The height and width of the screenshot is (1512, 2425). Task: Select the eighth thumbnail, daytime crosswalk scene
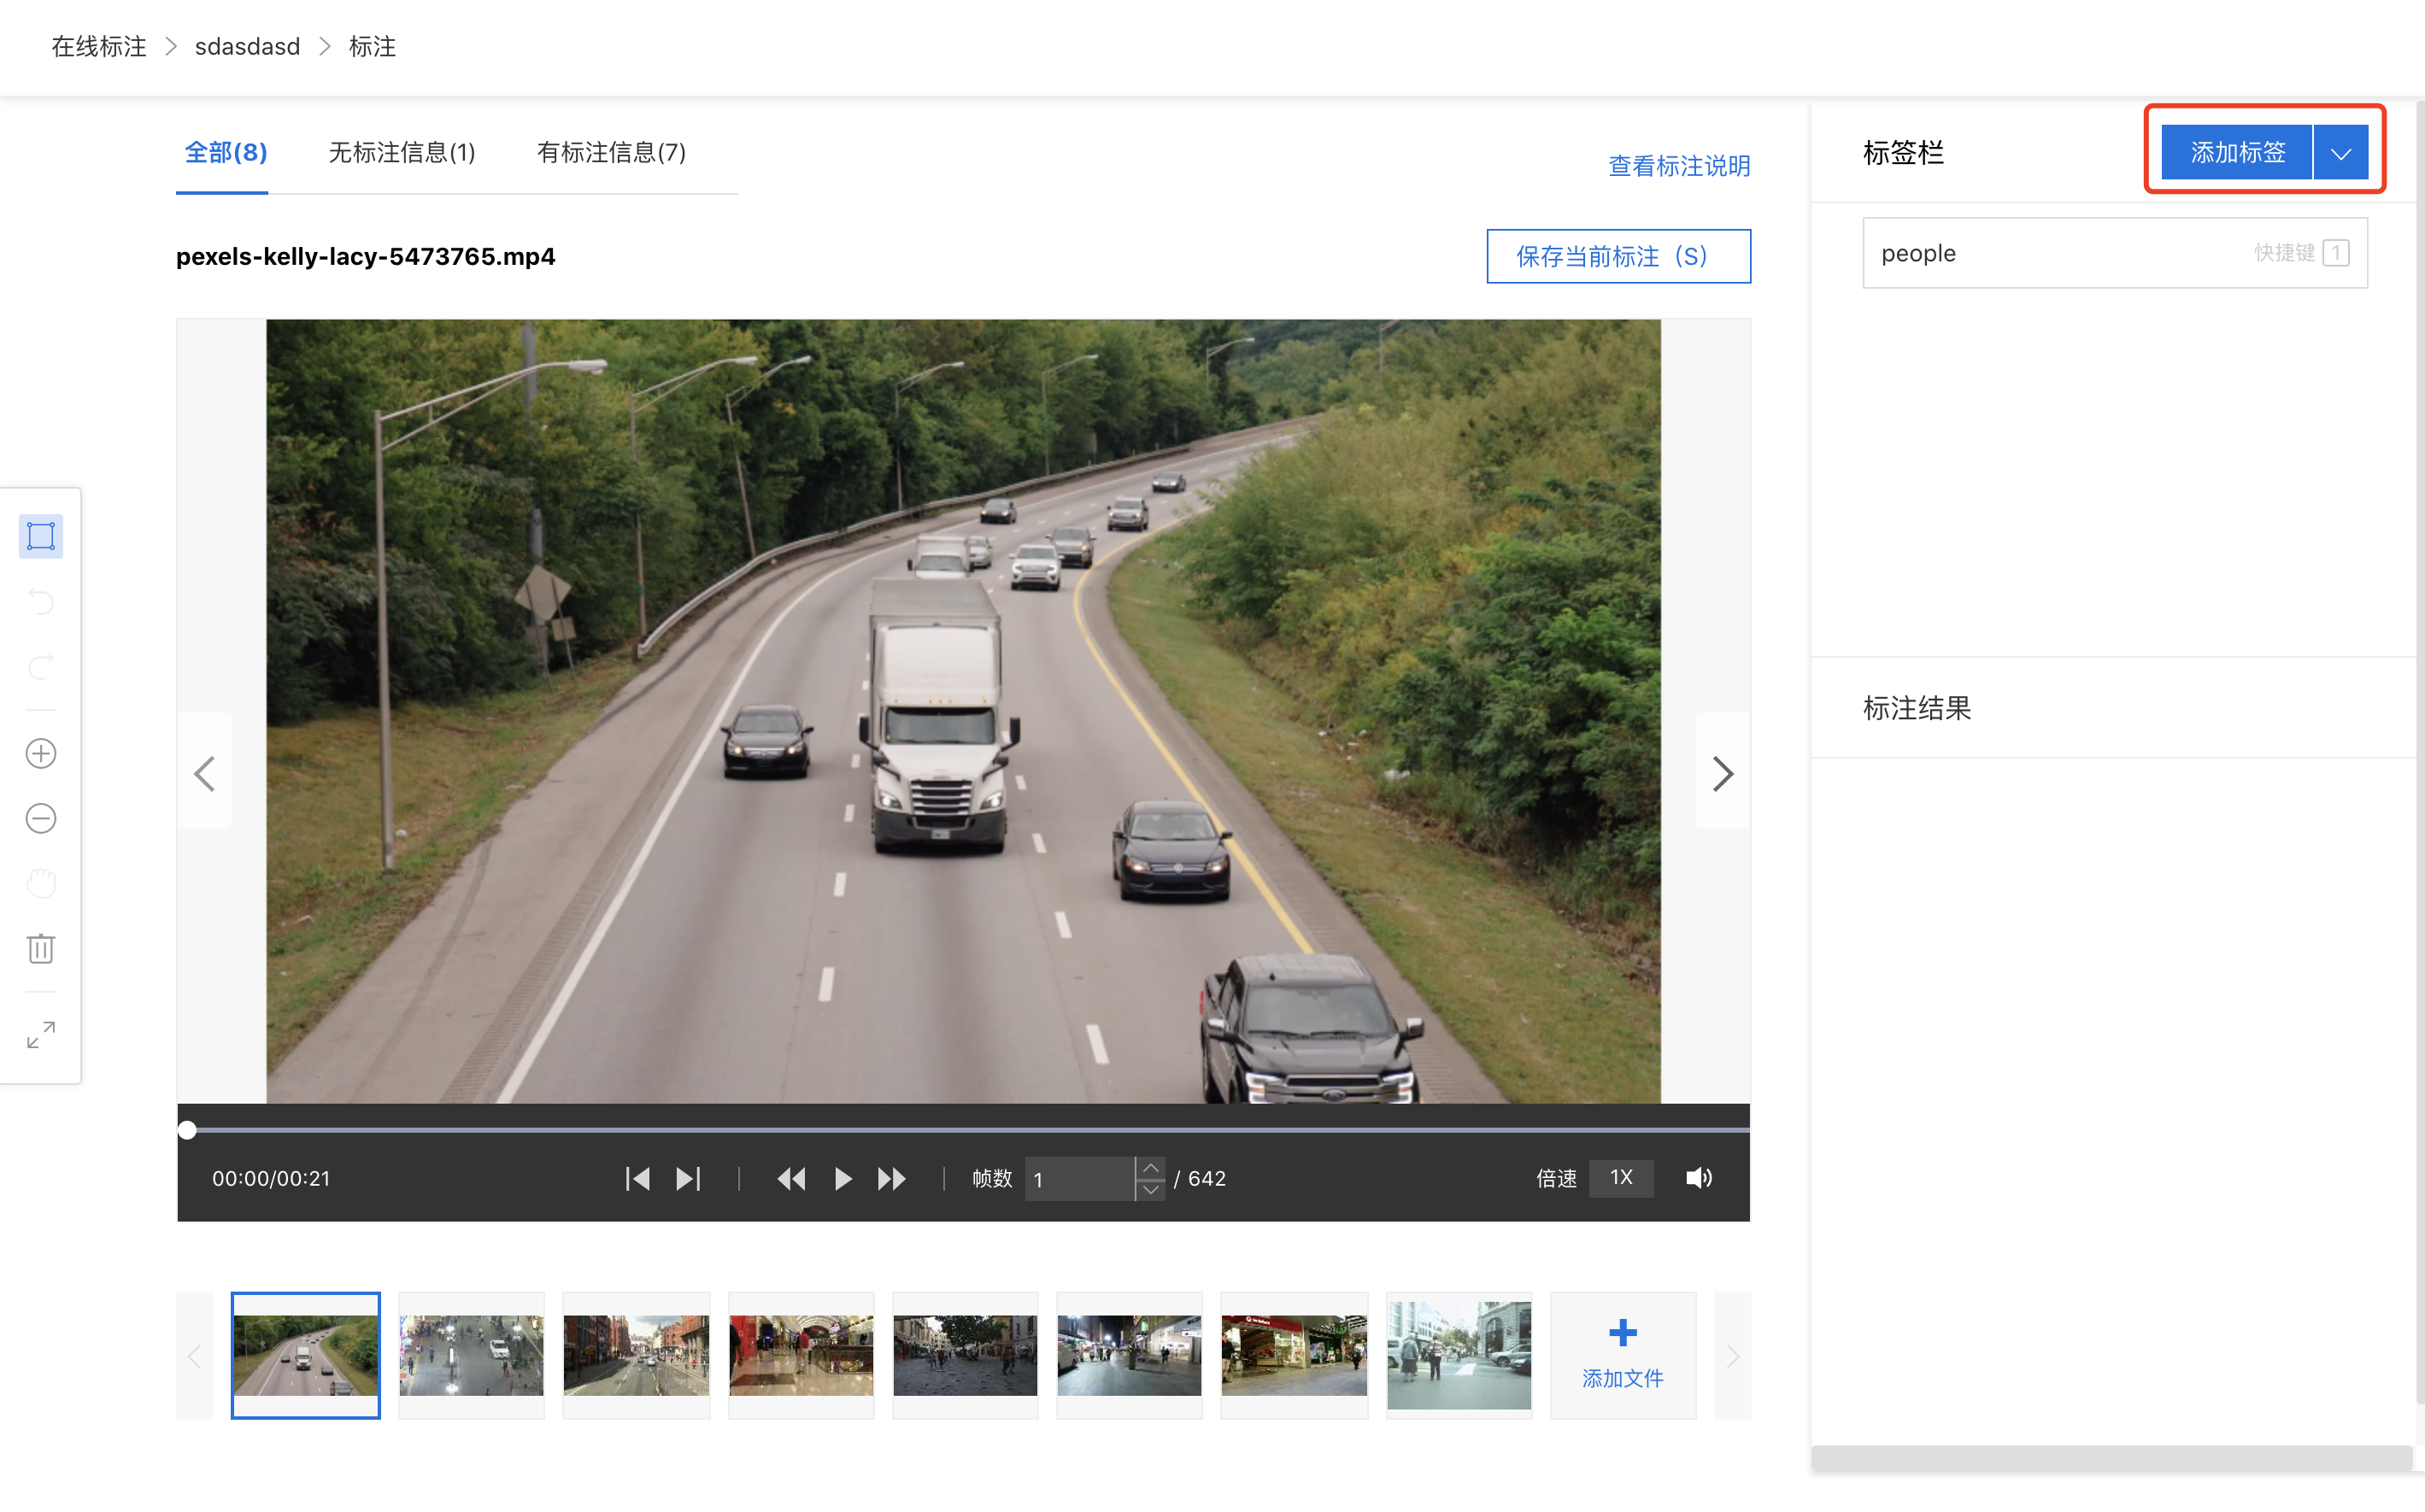[x=1459, y=1355]
